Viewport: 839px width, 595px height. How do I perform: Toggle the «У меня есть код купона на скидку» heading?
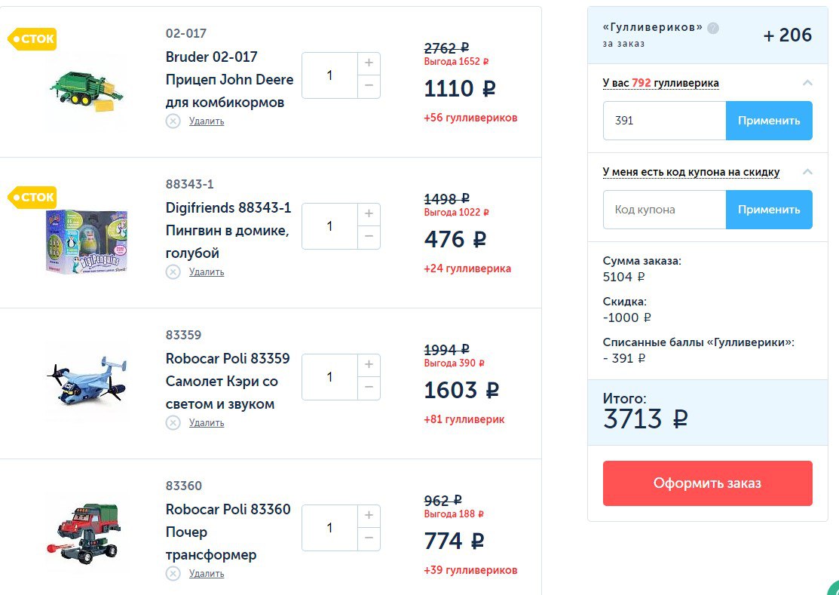[690, 172]
